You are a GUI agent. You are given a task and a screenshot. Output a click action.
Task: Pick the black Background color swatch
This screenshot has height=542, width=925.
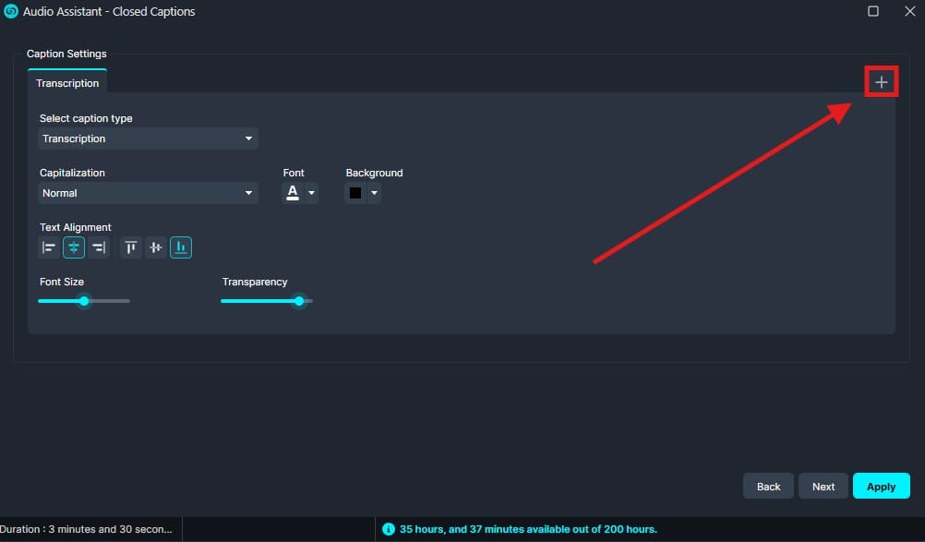point(355,193)
